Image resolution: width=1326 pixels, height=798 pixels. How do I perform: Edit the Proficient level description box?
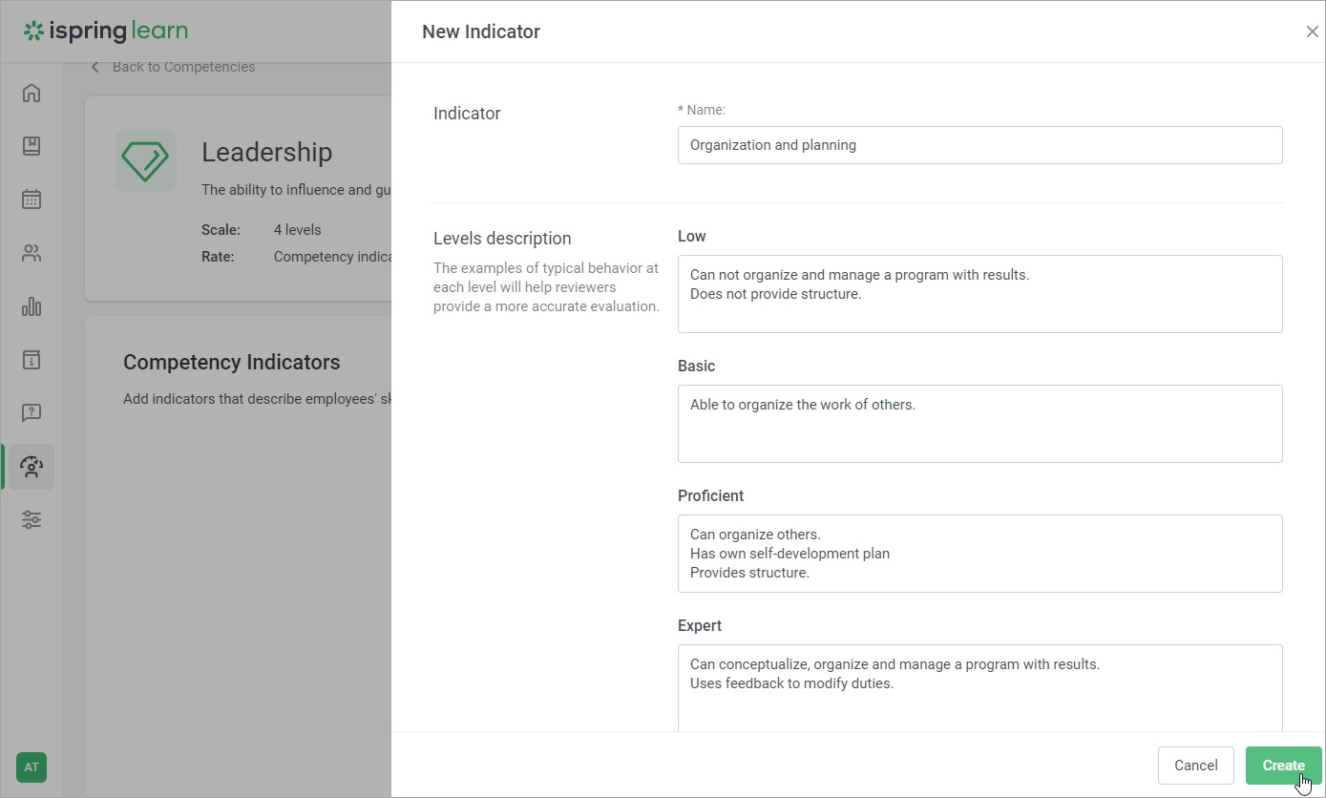(979, 554)
